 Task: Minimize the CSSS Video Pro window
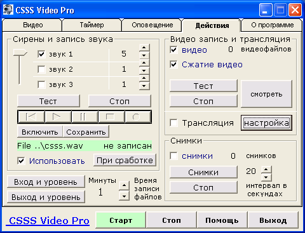(266, 10)
